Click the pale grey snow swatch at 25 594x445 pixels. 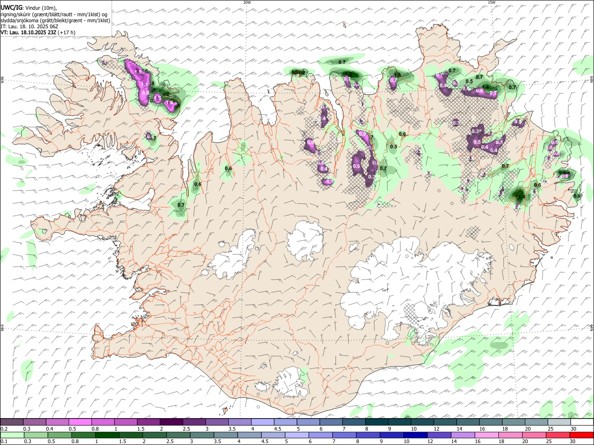click(x=558, y=422)
